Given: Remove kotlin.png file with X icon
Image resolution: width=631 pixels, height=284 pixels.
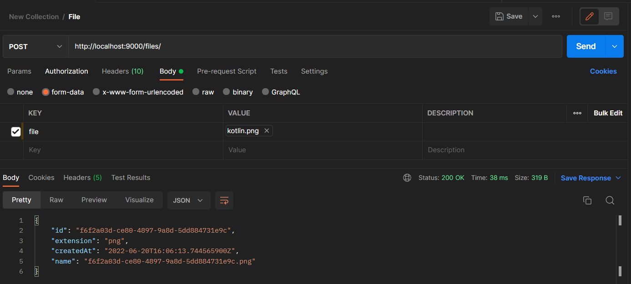Looking at the screenshot, I should [x=267, y=131].
